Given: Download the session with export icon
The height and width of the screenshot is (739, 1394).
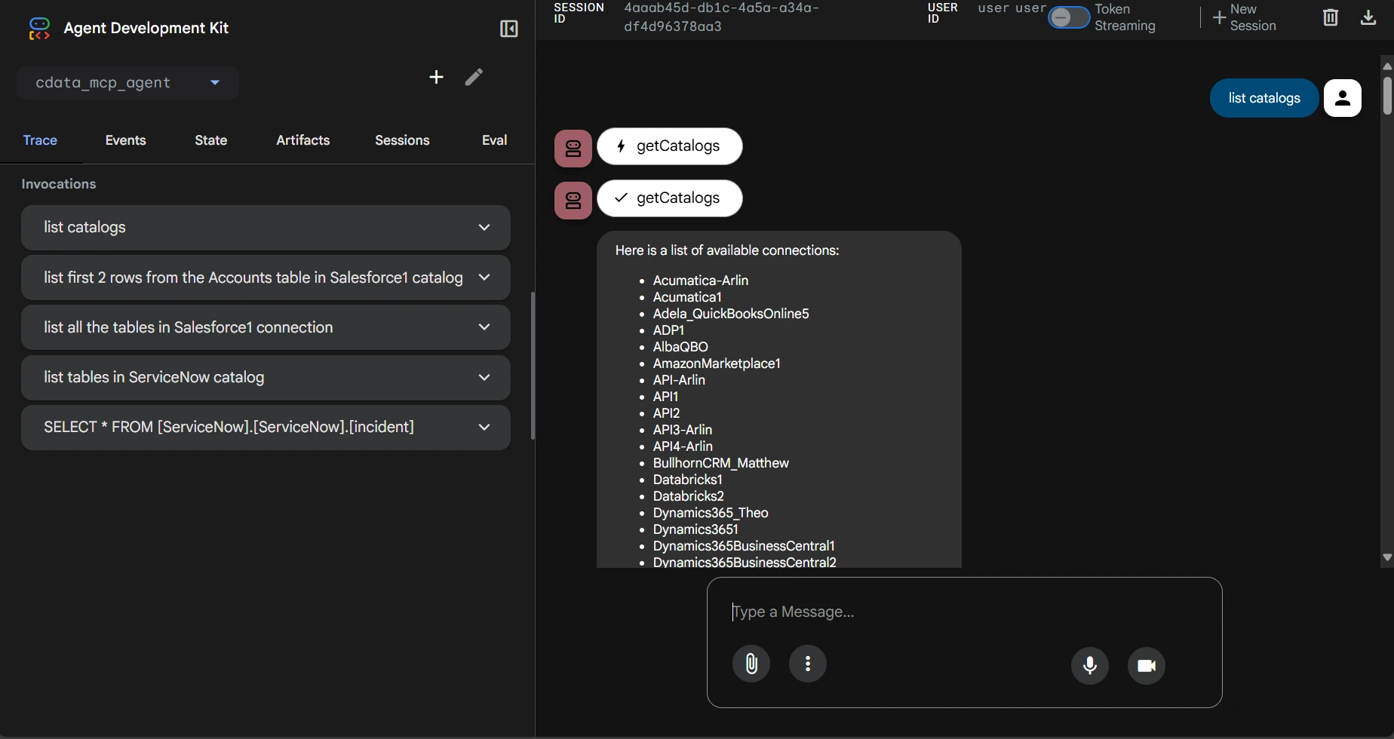Looking at the screenshot, I should pyautogui.click(x=1368, y=17).
